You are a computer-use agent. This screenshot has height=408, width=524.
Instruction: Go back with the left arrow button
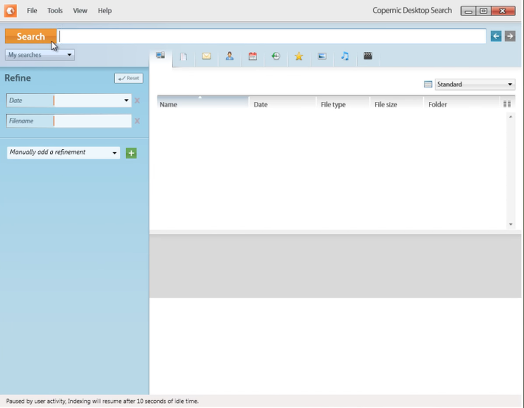[496, 36]
